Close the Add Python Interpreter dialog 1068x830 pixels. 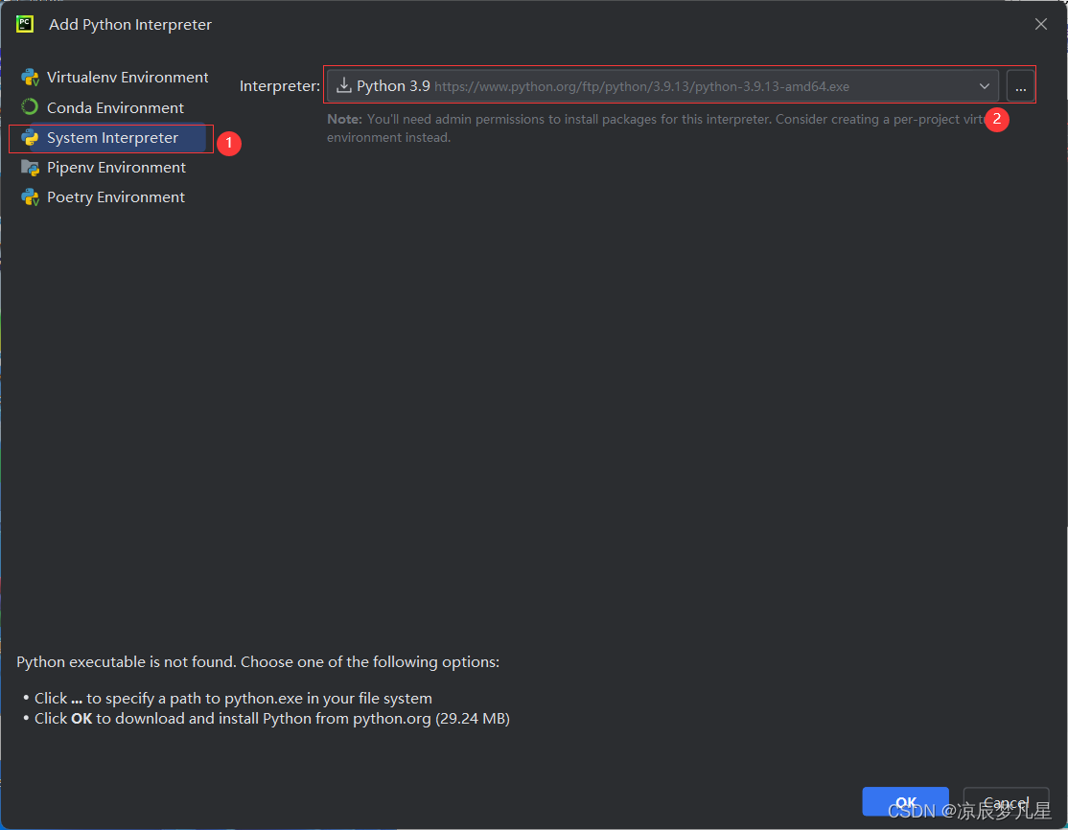(x=1041, y=25)
